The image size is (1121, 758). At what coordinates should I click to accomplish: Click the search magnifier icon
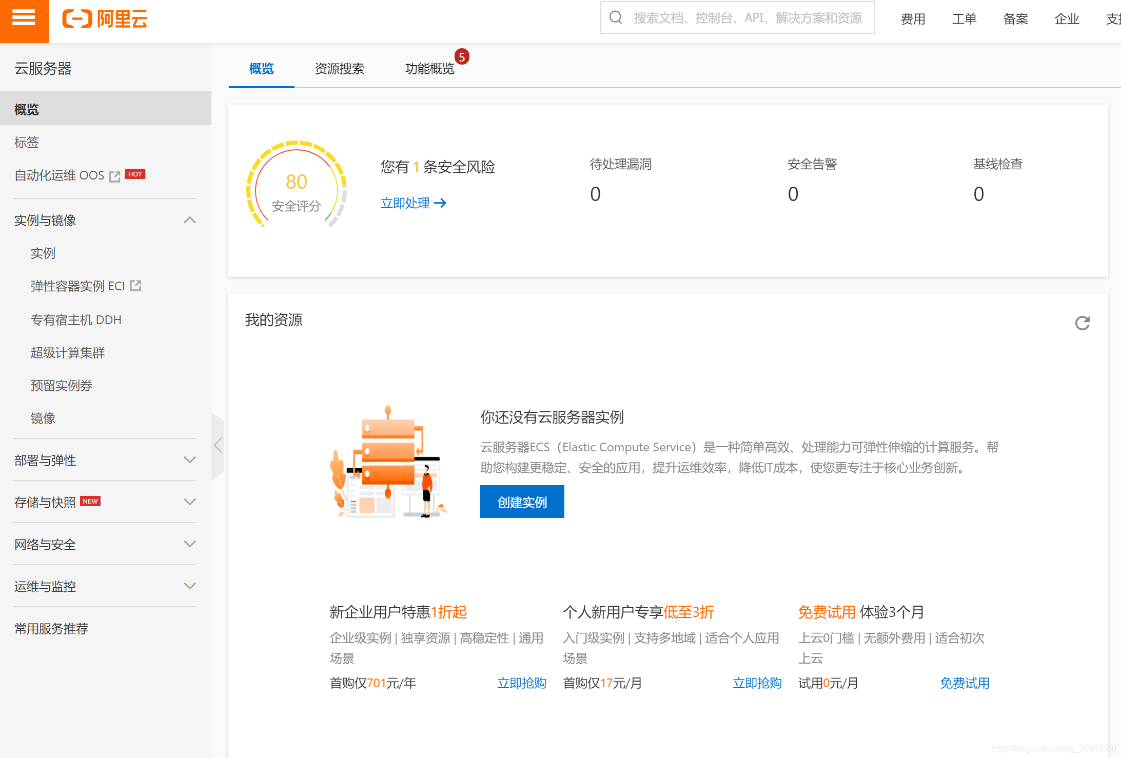[x=616, y=17]
